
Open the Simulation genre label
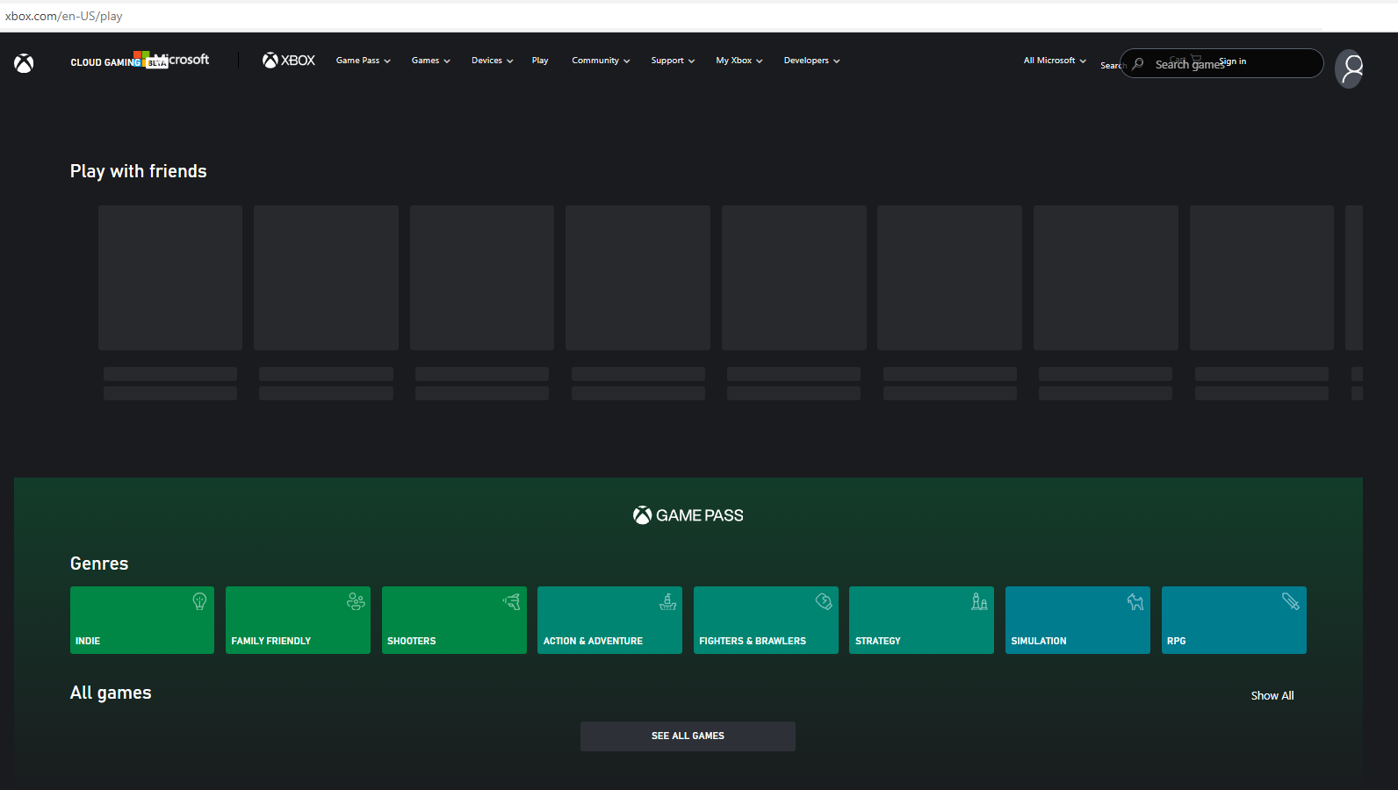point(1039,641)
